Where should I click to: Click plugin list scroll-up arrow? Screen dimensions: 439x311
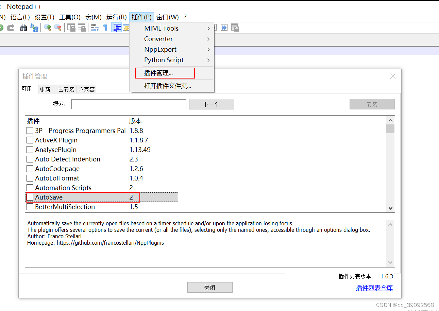390,120
